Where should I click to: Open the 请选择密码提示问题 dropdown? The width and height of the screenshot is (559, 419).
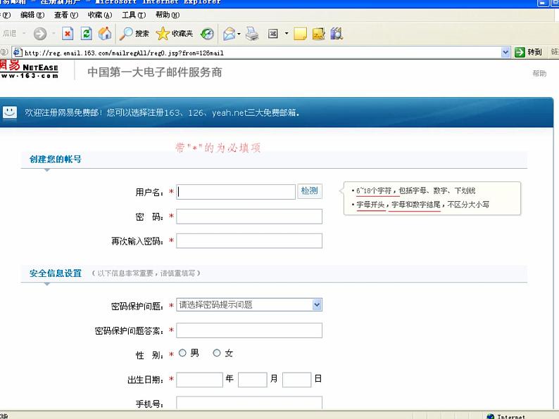click(249, 304)
